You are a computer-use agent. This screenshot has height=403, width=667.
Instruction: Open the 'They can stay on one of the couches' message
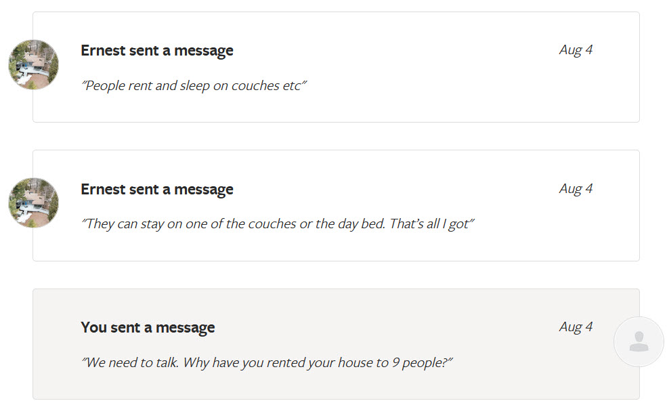coord(278,224)
